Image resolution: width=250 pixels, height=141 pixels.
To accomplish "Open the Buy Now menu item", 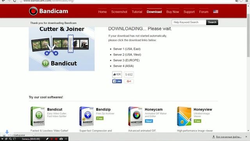I will click(x=173, y=12).
